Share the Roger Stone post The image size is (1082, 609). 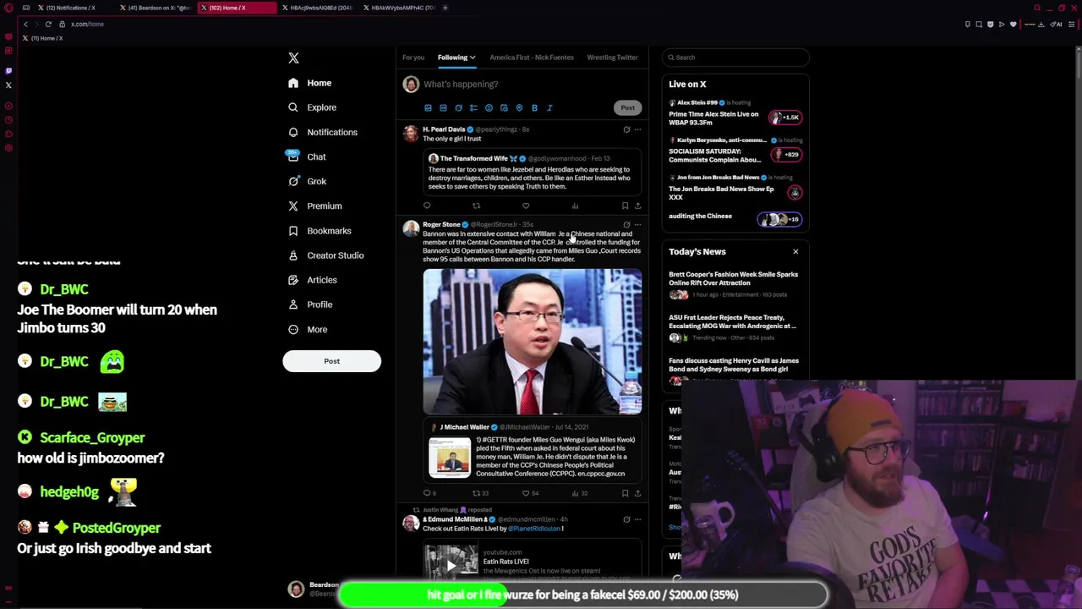(637, 493)
